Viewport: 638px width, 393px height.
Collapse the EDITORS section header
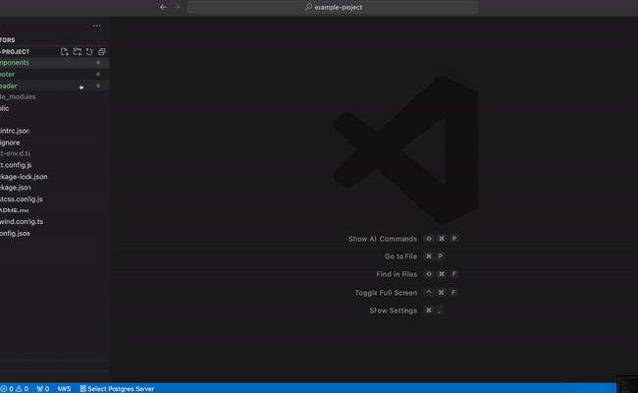pos(55,40)
